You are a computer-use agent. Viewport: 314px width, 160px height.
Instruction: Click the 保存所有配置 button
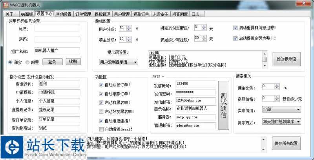click(286, 143)
